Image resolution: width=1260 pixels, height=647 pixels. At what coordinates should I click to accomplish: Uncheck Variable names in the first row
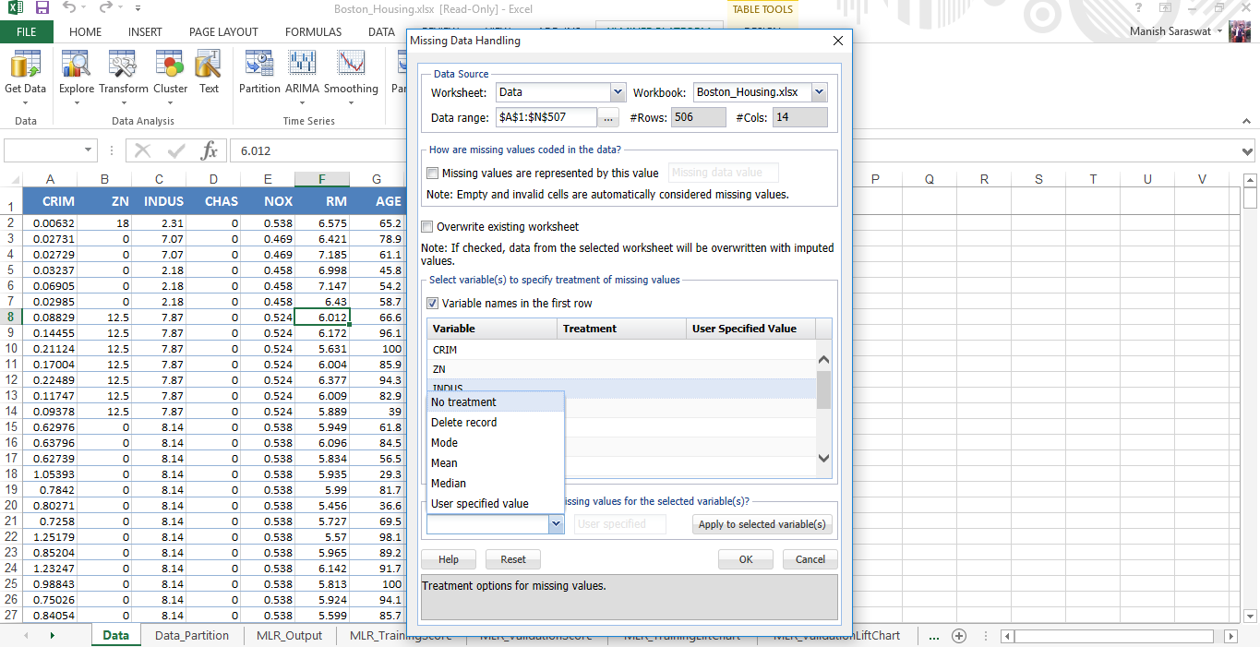(x=433, y=304)
